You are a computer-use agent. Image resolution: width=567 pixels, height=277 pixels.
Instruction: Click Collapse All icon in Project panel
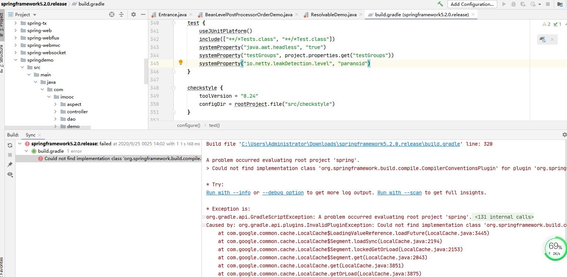121,14
